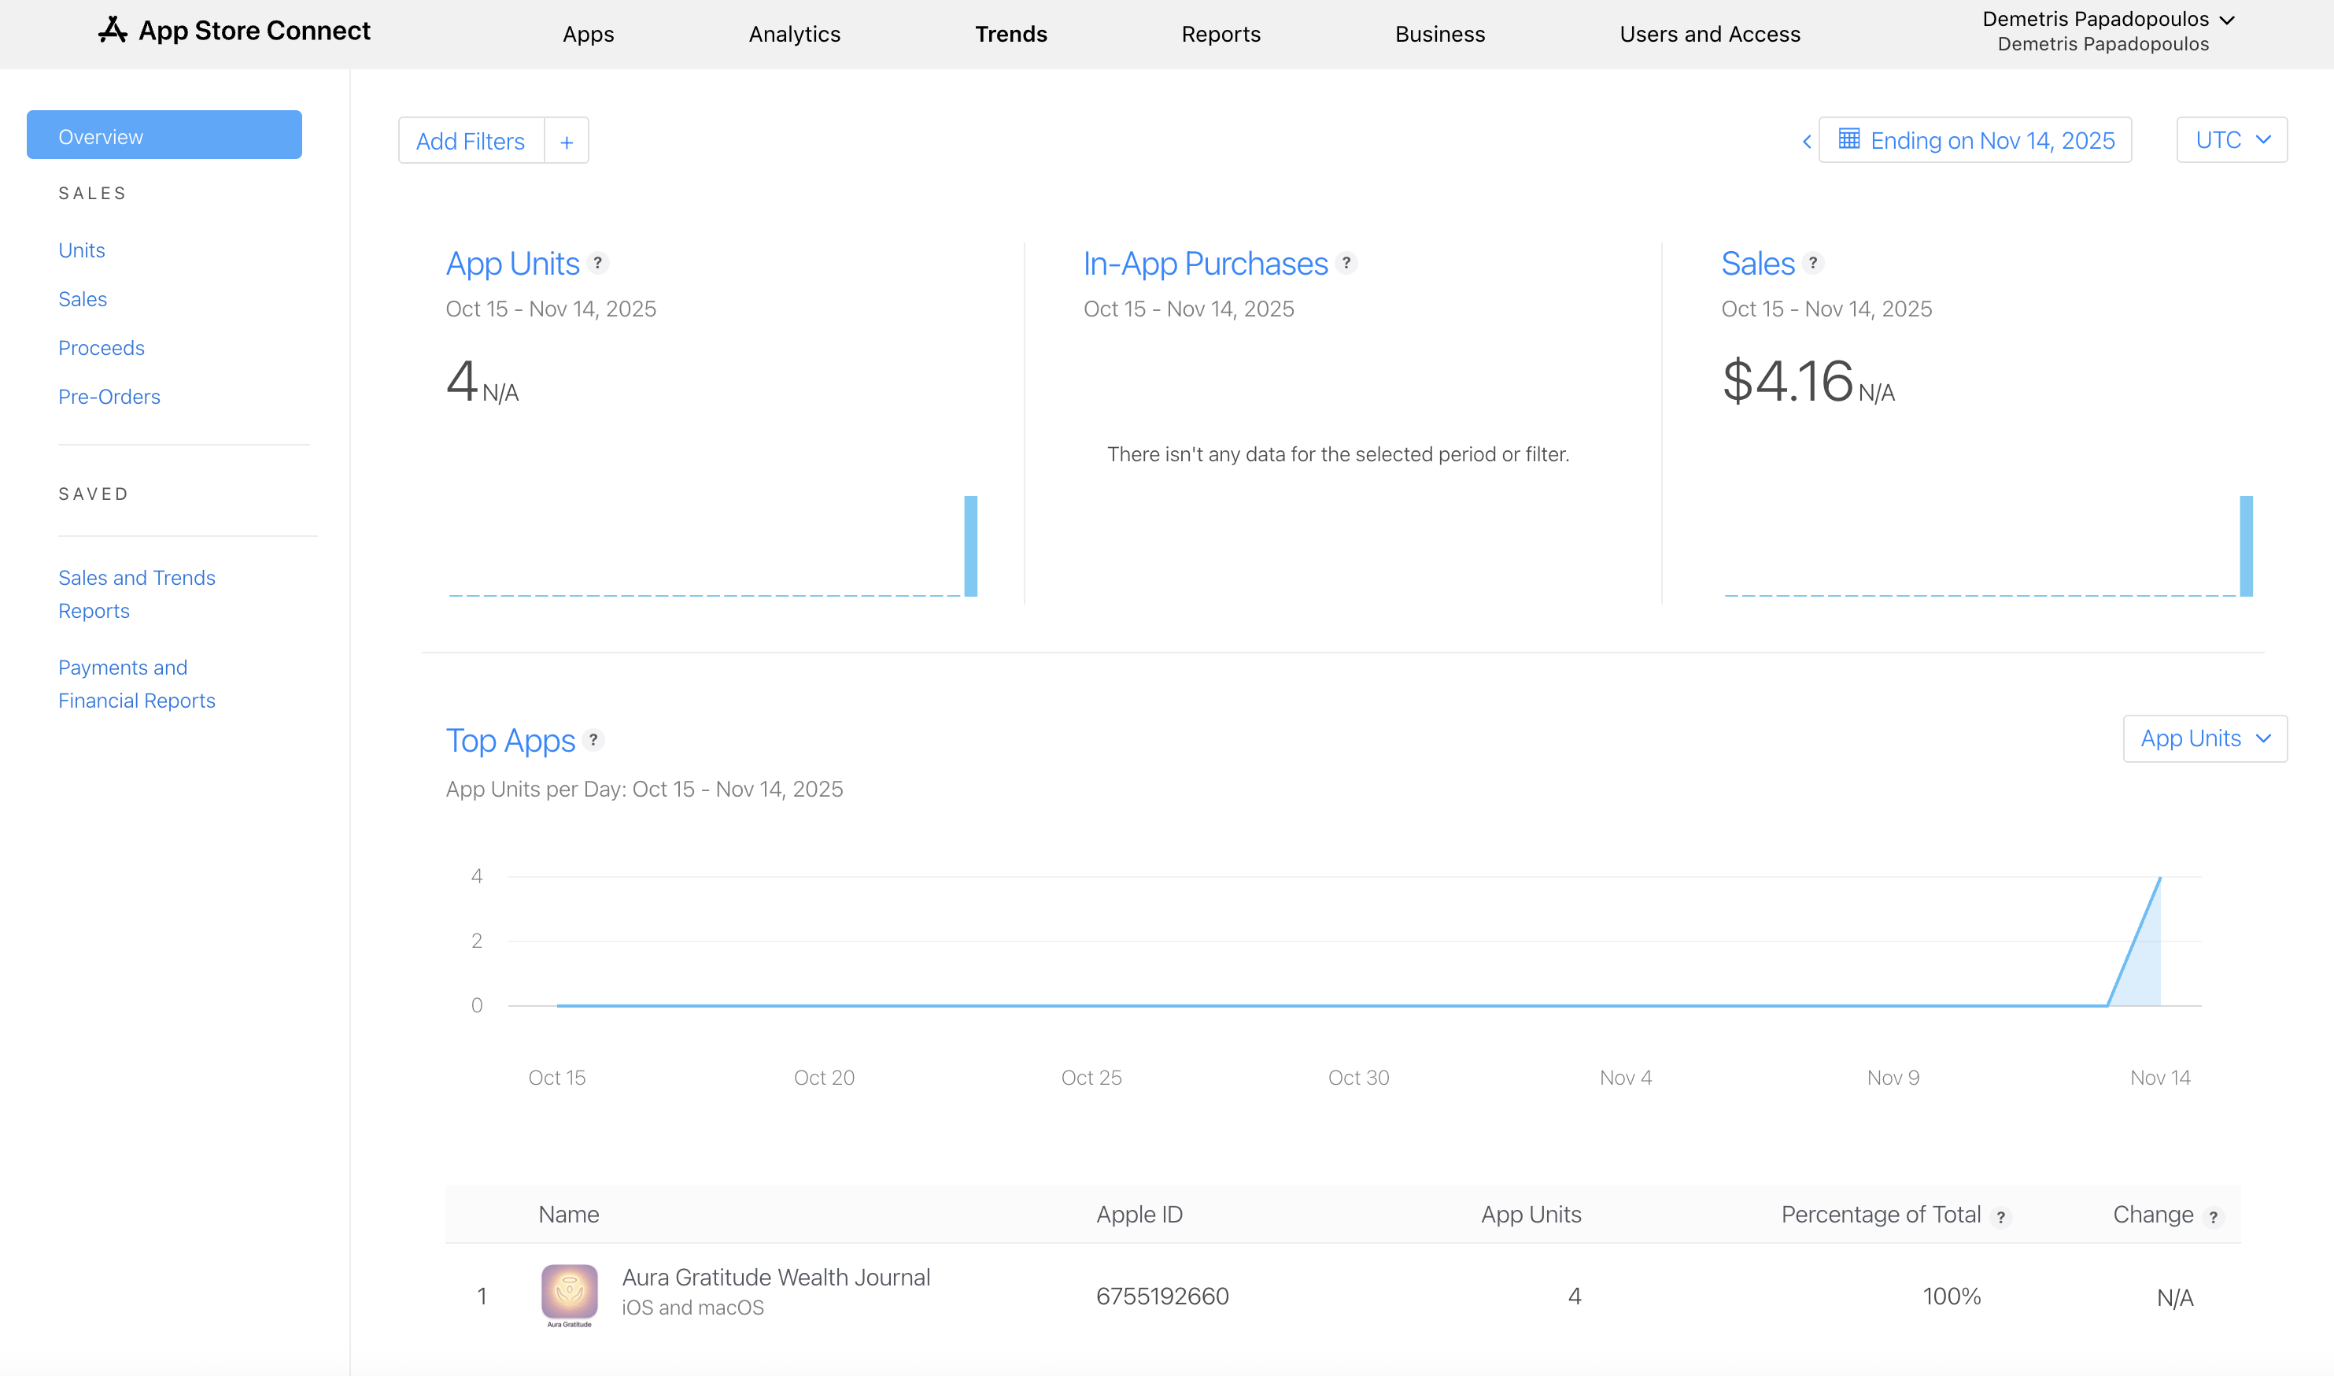Open the App Units help tooltip
This screenshot has width=2334, height=1376.
[599, 264]
